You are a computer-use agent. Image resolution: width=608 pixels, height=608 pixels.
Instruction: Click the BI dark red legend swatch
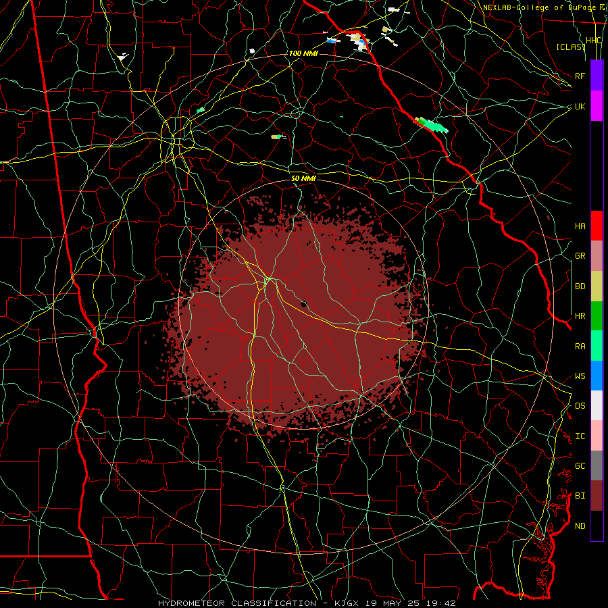pyautogui.click(x=597, y=496)
